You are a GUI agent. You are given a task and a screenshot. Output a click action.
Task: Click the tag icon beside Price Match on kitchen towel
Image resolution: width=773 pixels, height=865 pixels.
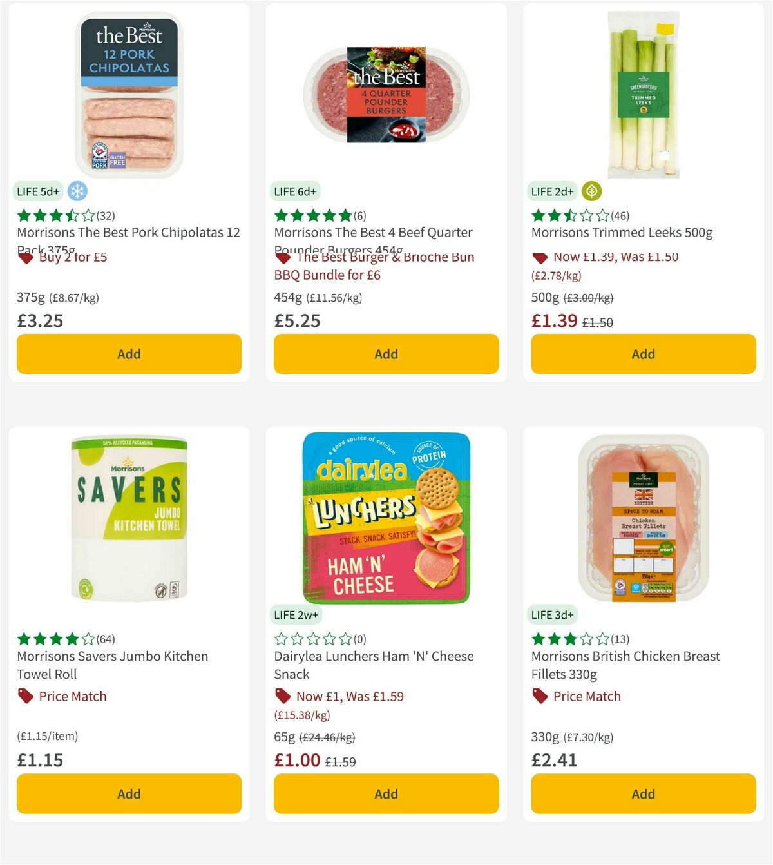24,696
